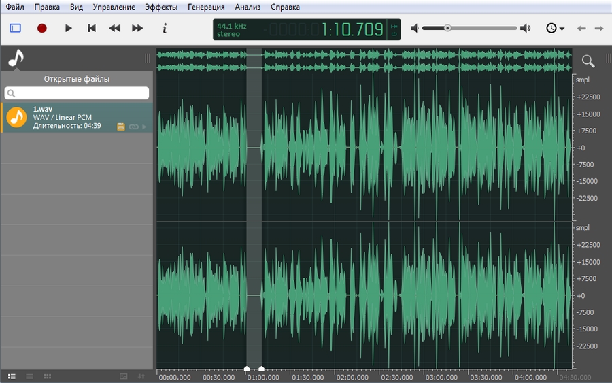This screenshot has height=383, width=612.
Task: Open the Справка menu
Action: tap(285, 7)
